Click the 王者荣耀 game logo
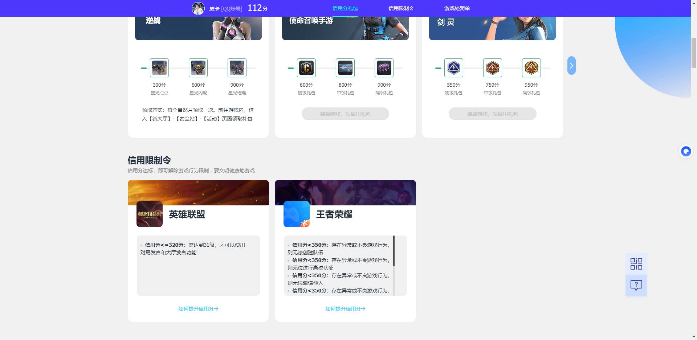Viewport: 697px width, 340px height. pyautogui.click(x=297, y=214)
